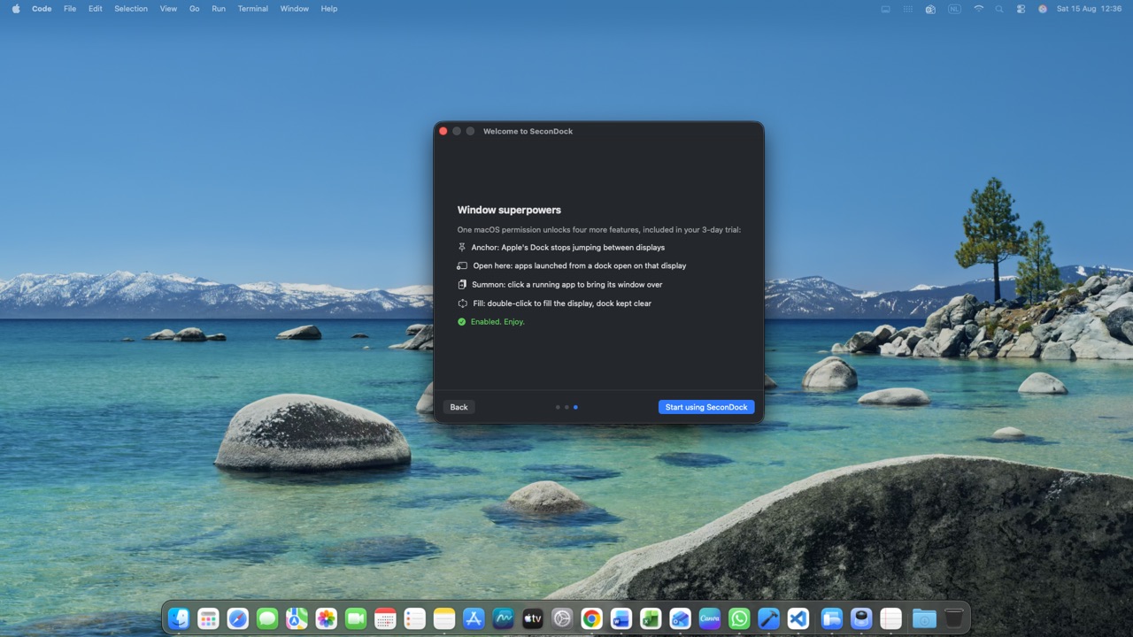Viewport: 1133px width, 637px height.
Task: Open the Window menu
Action: click(x=295, y=9)
